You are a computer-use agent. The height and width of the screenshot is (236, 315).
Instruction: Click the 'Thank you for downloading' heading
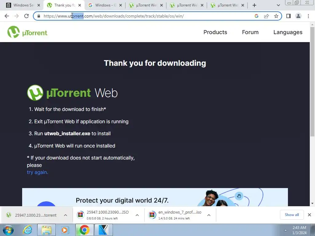(155, 63)
